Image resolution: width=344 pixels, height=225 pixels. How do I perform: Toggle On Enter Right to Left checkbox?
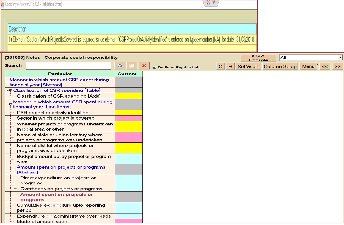154,67
